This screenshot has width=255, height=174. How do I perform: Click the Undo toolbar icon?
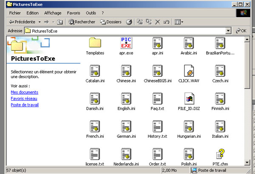pos(166,22)
